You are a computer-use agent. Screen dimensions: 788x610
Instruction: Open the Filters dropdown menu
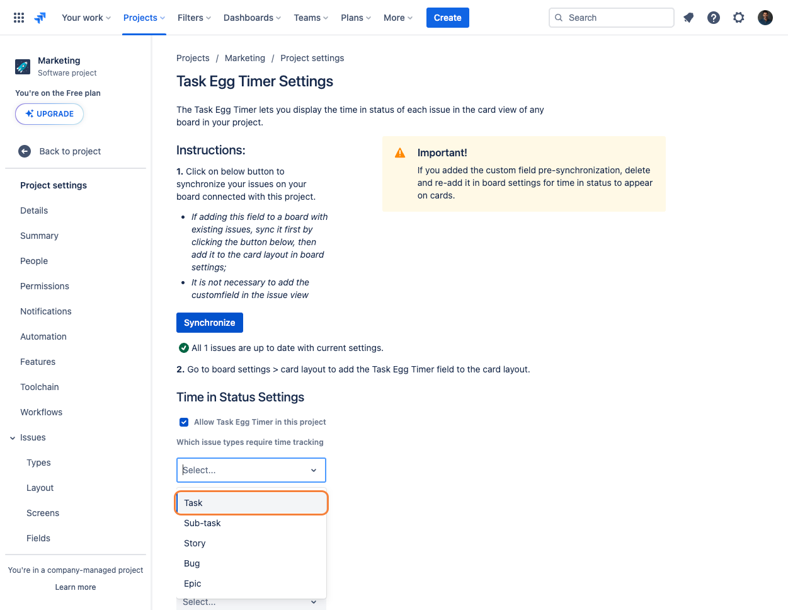(194, 18)
